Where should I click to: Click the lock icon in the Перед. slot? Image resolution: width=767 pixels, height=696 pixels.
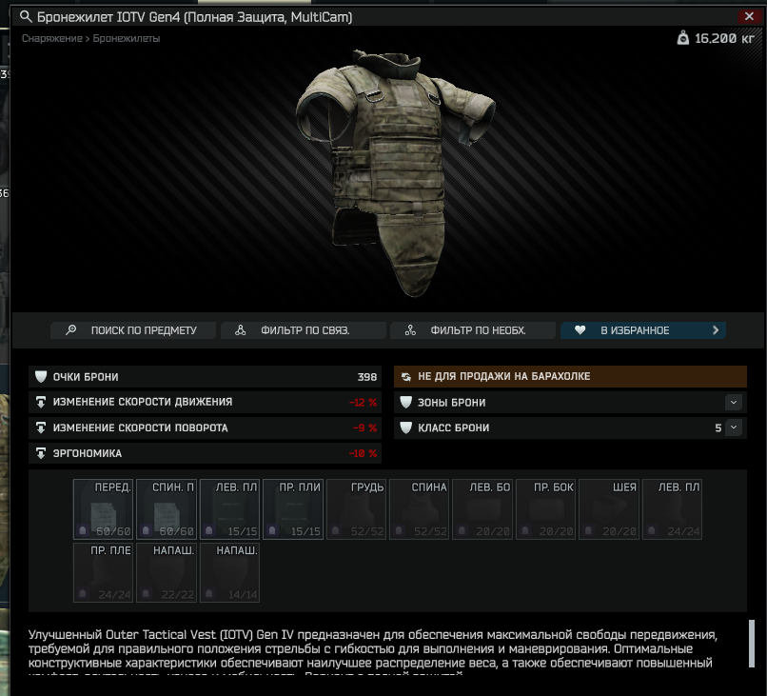[x=83, y=530]
